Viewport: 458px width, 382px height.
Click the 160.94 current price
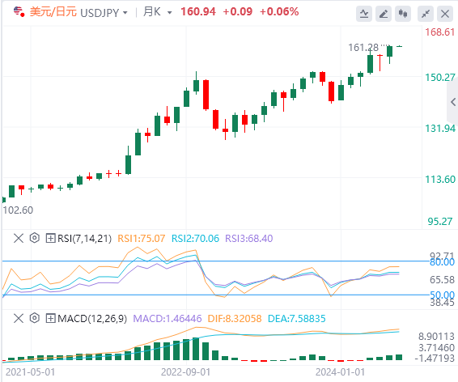point(198,11)
